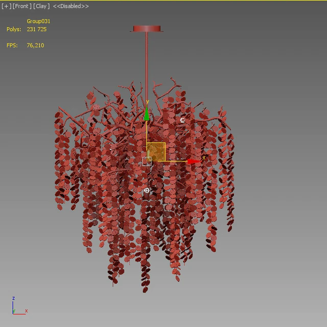Open the [Clay] shading mode menu
This screenshot has width=327, height=327.
[41, 6]
